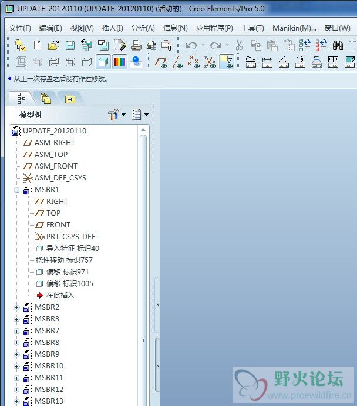
Task: Toggle coordinate systems display
Action: (210, 62)
